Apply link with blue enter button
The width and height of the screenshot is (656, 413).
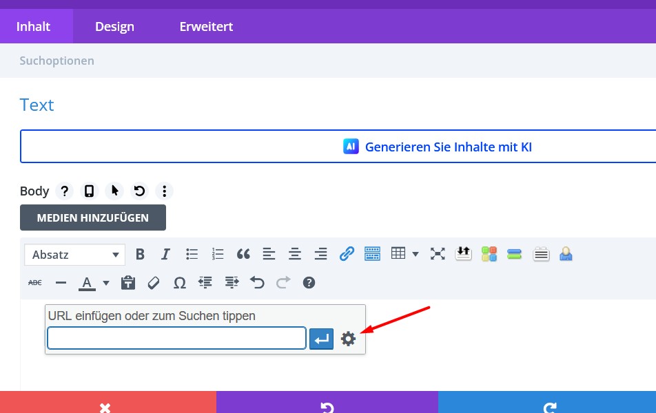[x=321, y=339]
